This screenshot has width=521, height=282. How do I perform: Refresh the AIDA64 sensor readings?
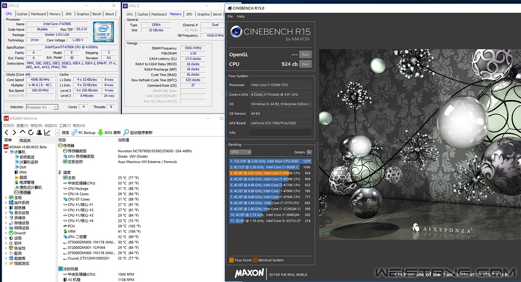(31, 133)
